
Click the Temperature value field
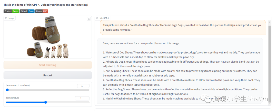click(x=82, y=98)
